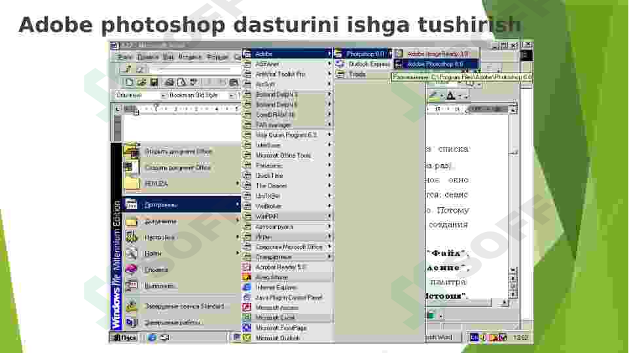Click the Bookman Old Style font name field
Viewport: 629px width, 353px height.
point(198,95)
